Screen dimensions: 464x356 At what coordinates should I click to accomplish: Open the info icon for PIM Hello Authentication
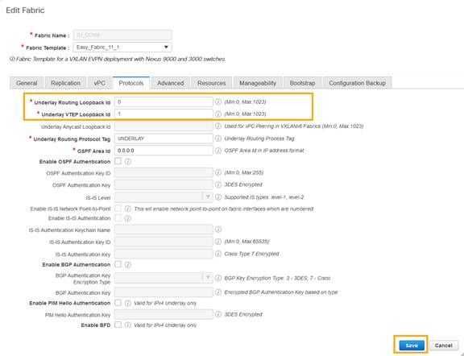128,304
